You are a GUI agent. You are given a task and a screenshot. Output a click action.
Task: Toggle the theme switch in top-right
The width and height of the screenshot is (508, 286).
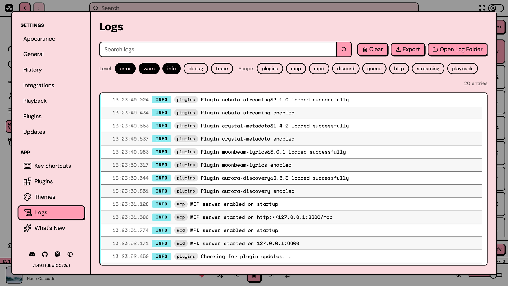tap(496, 8)
